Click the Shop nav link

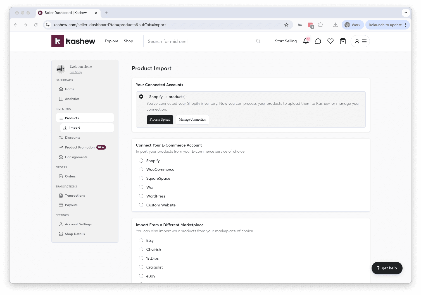point(129,41)
